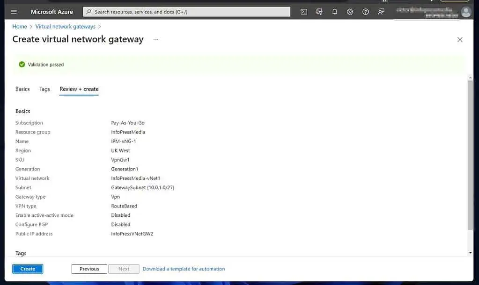The width and height of the screenshot is (479, 285).
Task: Switch to the Basics tab
Action: pos(22,89)
